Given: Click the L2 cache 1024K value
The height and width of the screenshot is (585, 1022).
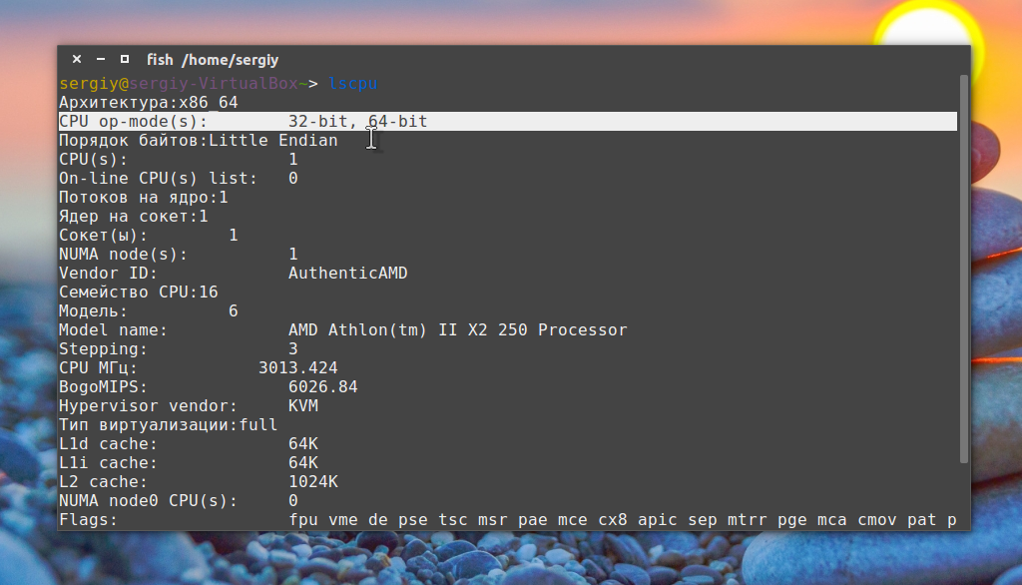Looking at the screenshot, I should click(x=312, y=482).
